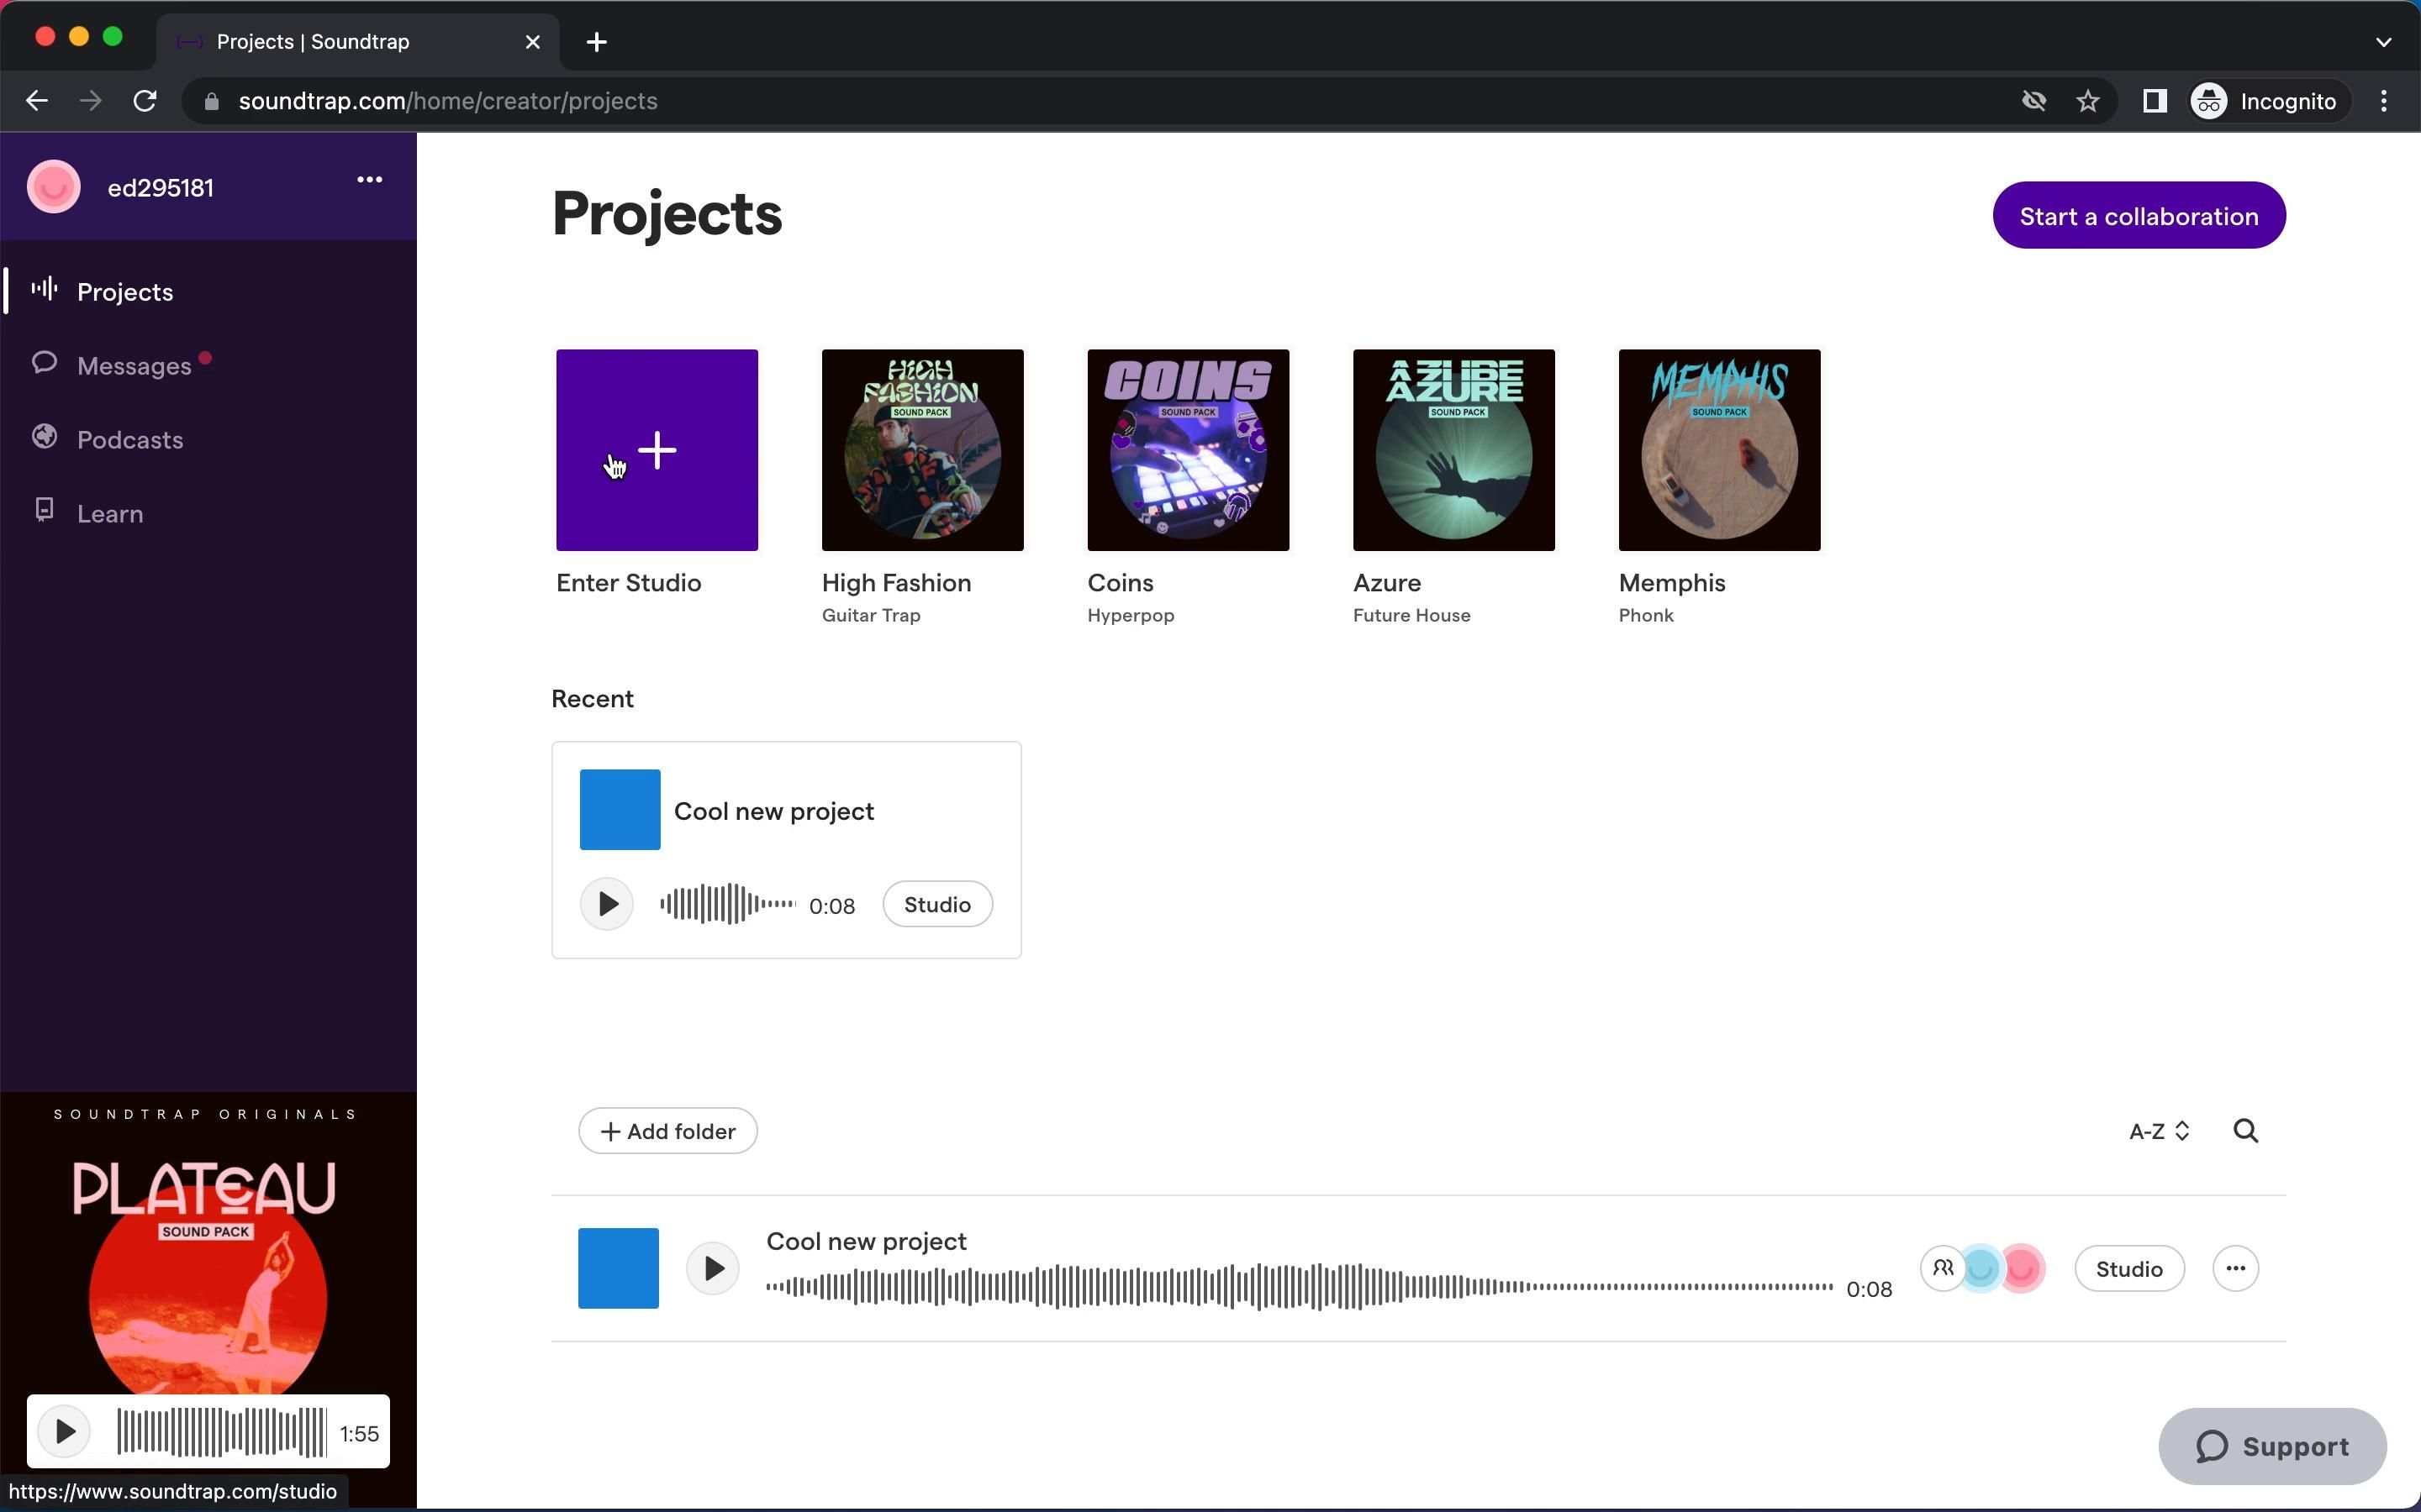Open the three-dot menu on project row
This screenshot has width=2421, height=1512.
pyautogui.click(x=2235, y=1268)
